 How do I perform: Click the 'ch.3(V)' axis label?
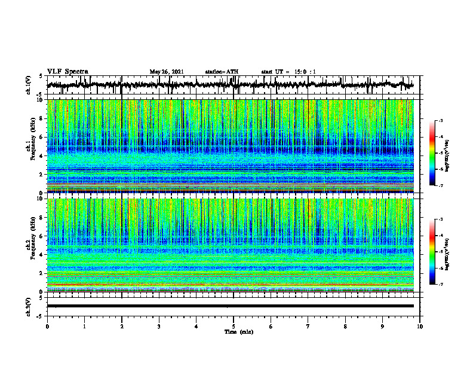click(29, 307)
